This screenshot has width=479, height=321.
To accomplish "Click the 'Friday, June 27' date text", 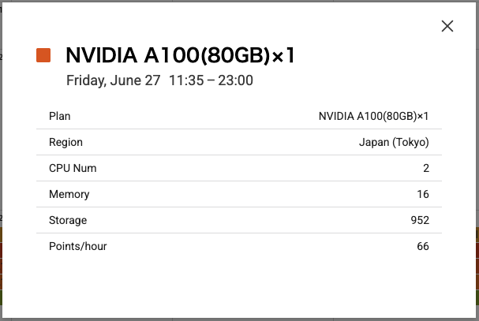I will pyautogui.click(x=114, y=80).
